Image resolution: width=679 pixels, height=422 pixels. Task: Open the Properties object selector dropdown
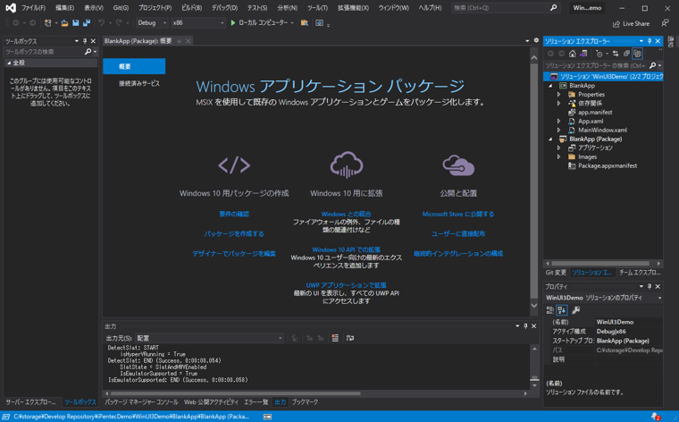(x=659, y=298)
